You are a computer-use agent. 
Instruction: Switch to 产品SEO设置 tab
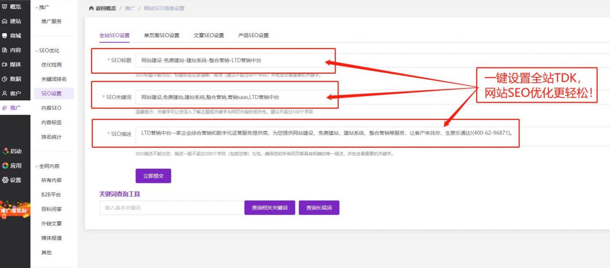pyautogui.click(x=254, y=35)
